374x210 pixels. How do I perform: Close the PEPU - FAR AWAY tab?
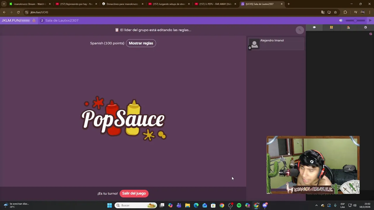[x=235, y=4]
